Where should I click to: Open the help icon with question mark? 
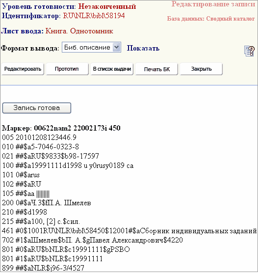click(x=249, y=51)
